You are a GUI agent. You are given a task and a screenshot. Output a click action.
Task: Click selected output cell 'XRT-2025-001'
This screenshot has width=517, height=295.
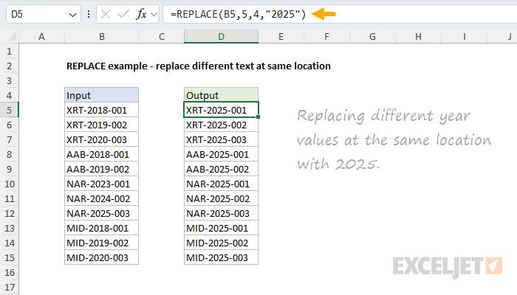(x=221, y=110)
